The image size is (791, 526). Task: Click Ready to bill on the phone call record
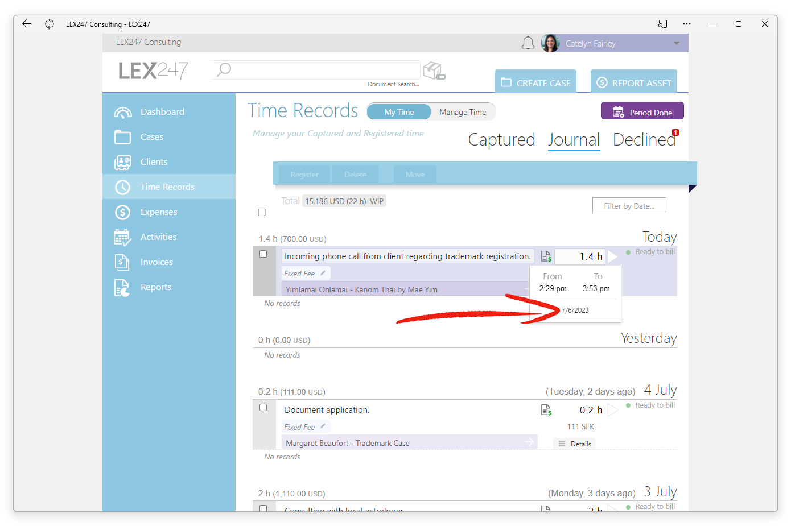(x=654, y=251)
